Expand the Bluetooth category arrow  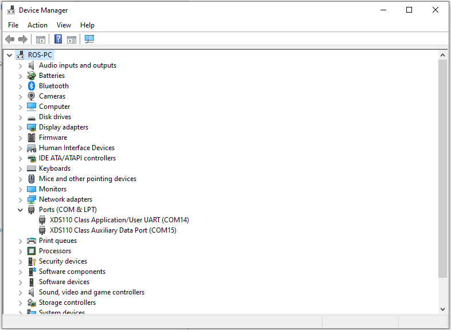[20, 87]
